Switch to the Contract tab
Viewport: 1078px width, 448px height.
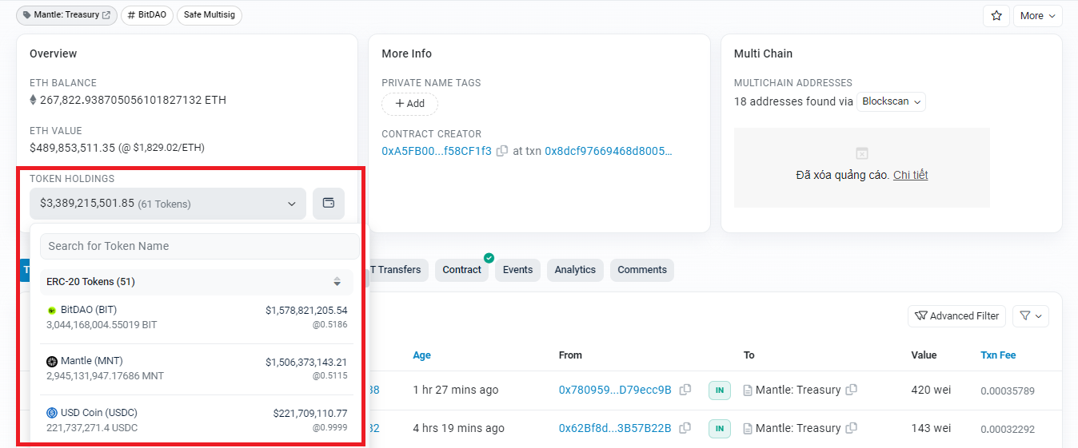(x=462, y=270)
